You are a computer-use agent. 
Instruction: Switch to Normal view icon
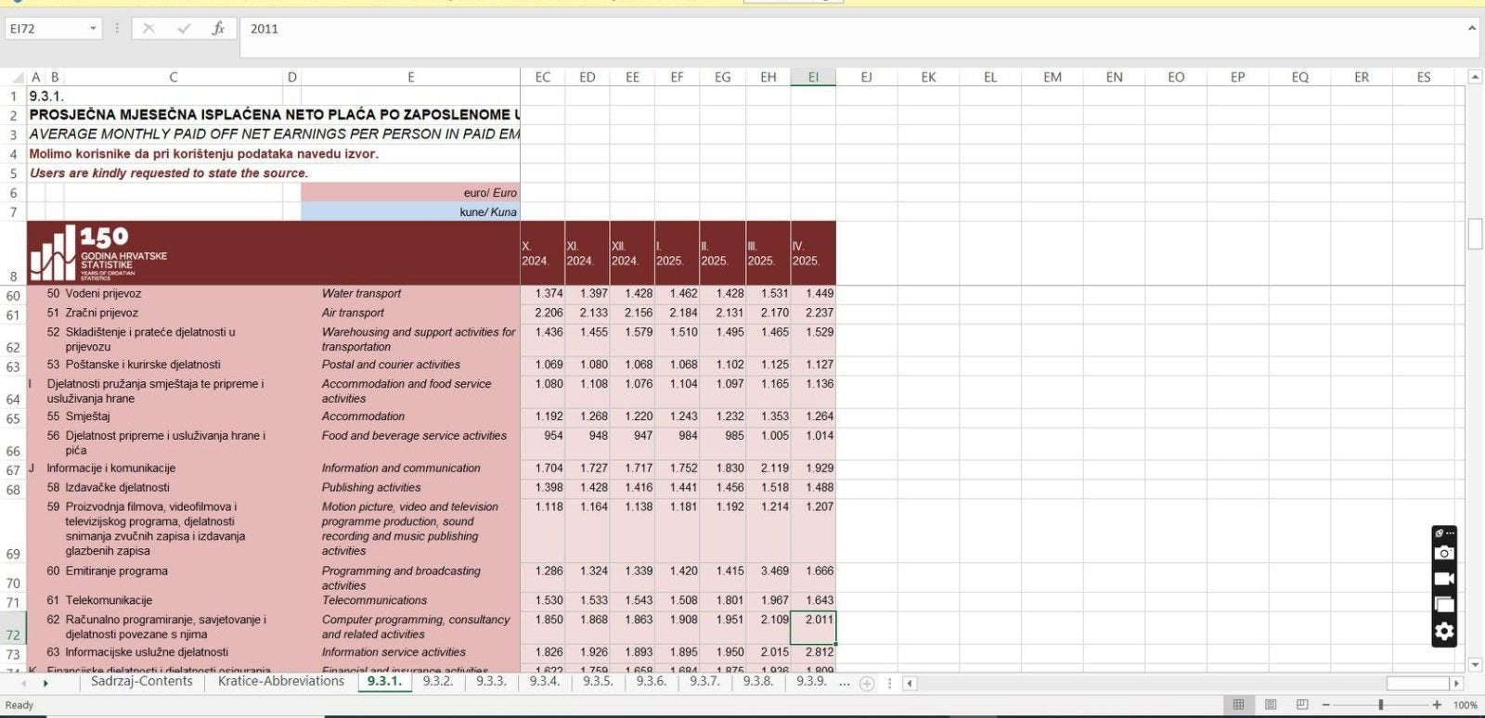click(1238, 705)
